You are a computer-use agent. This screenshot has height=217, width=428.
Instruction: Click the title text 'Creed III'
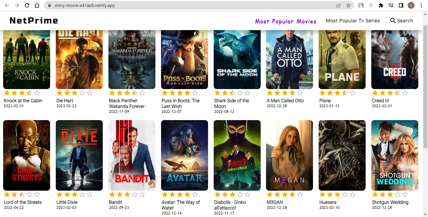380,101
